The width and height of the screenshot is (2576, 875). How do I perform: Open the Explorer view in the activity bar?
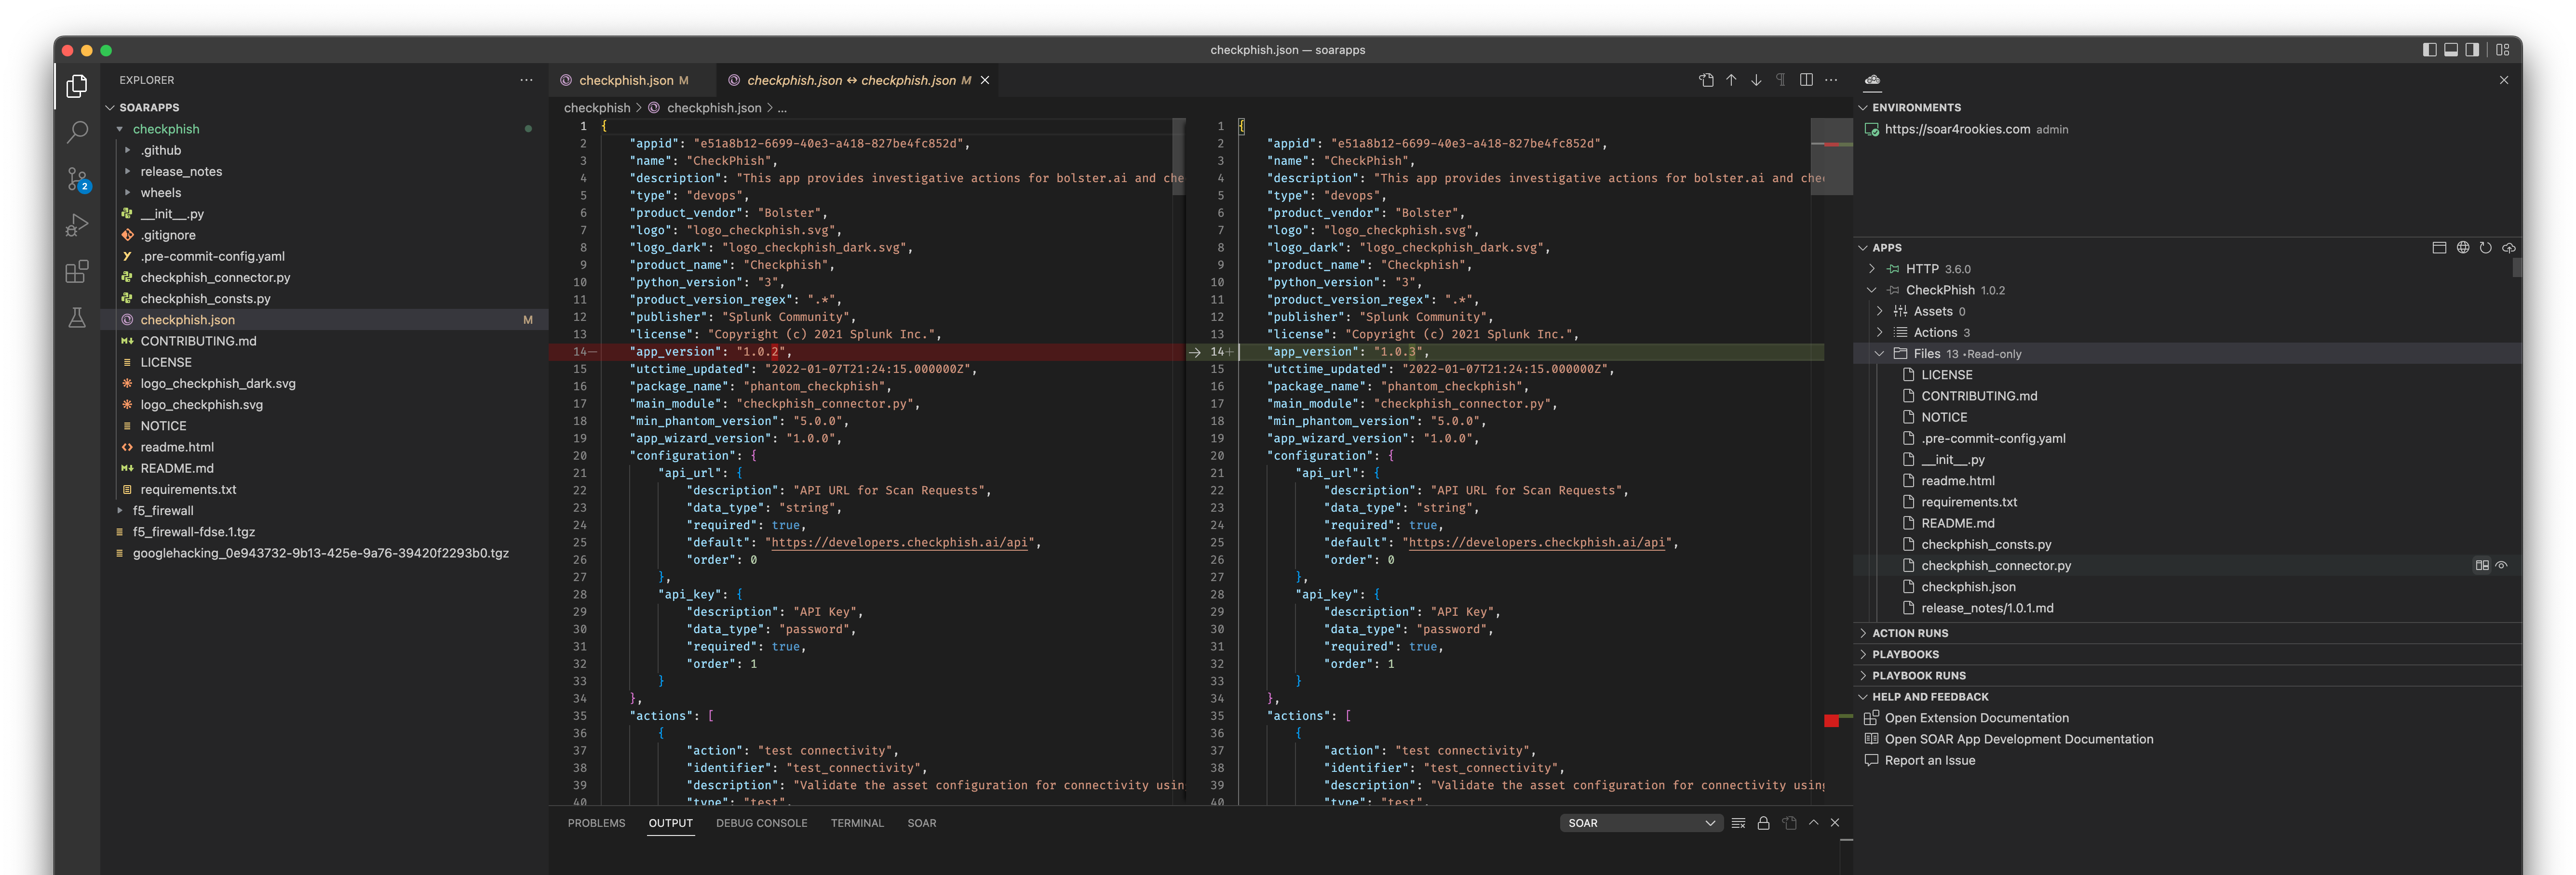pos(77,87)
